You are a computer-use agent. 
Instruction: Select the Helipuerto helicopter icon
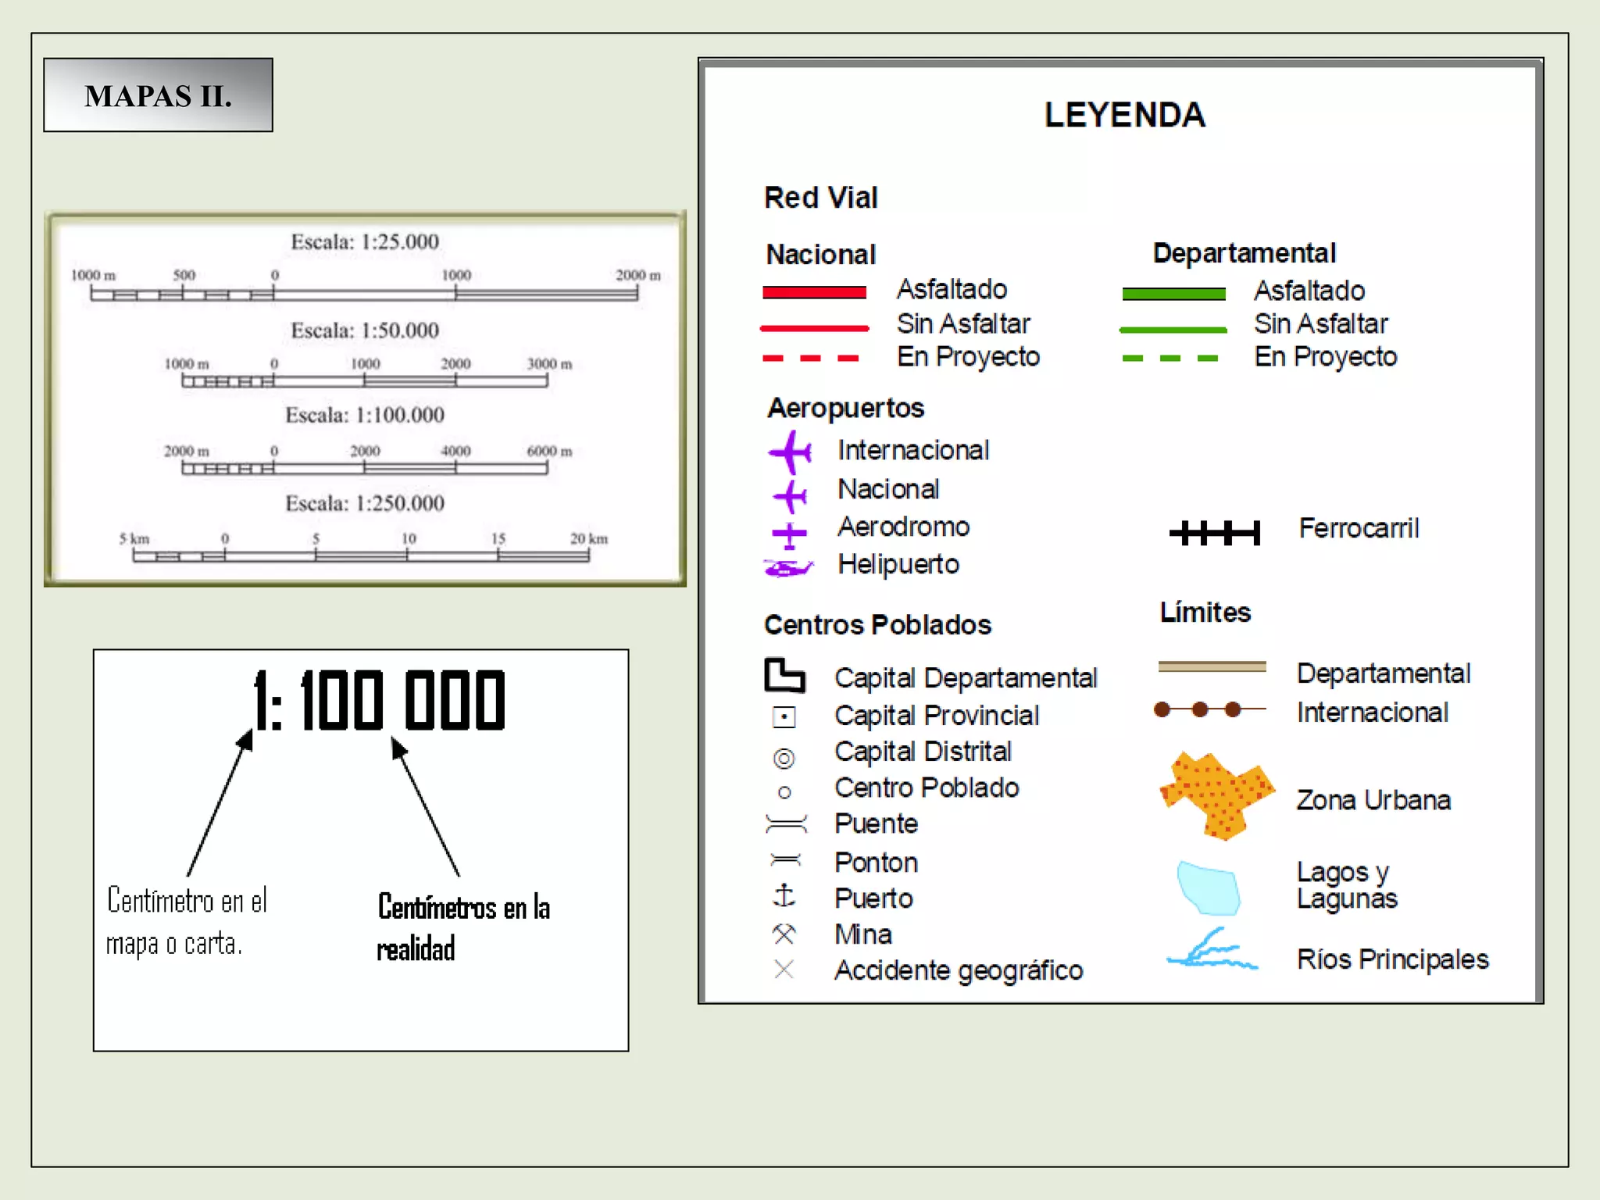tap(787, 566)
